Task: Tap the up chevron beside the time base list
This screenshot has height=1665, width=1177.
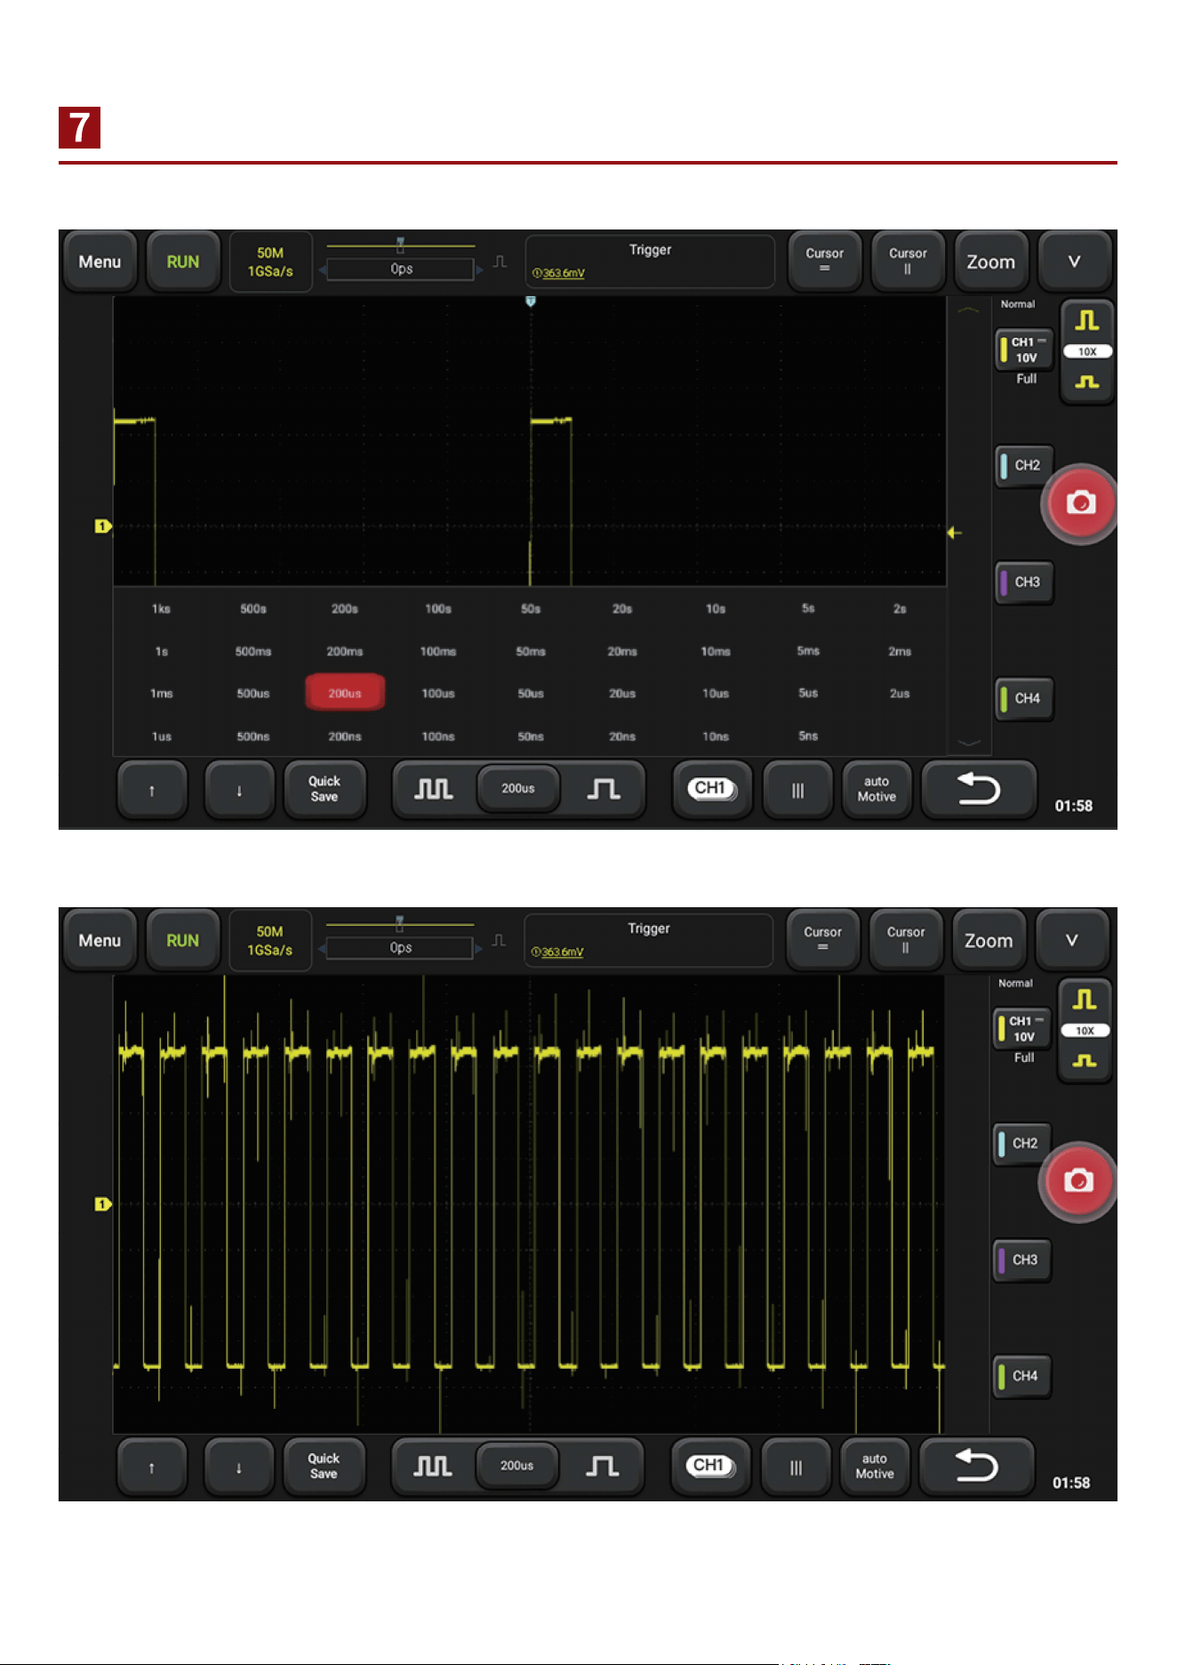Action: coord(969,310)
